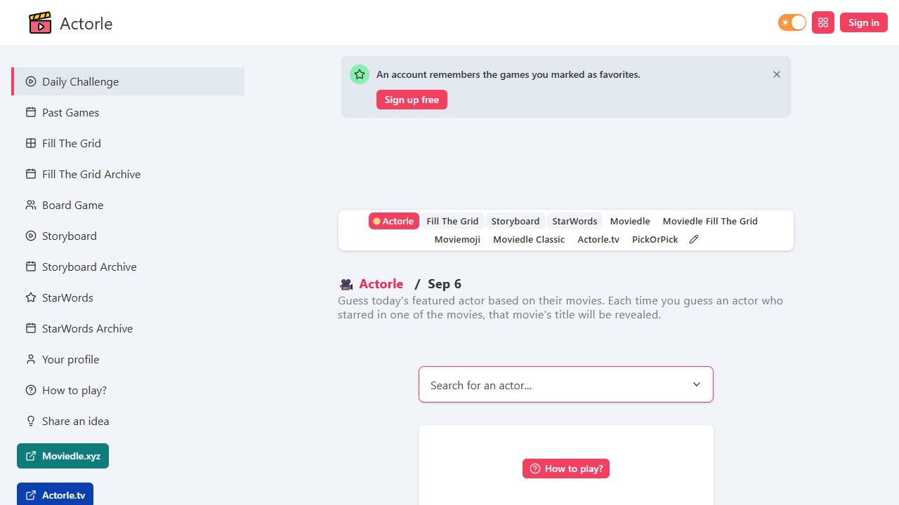Switch to StarWords game tab
This screenshot has height=505, width=899.
575,221
